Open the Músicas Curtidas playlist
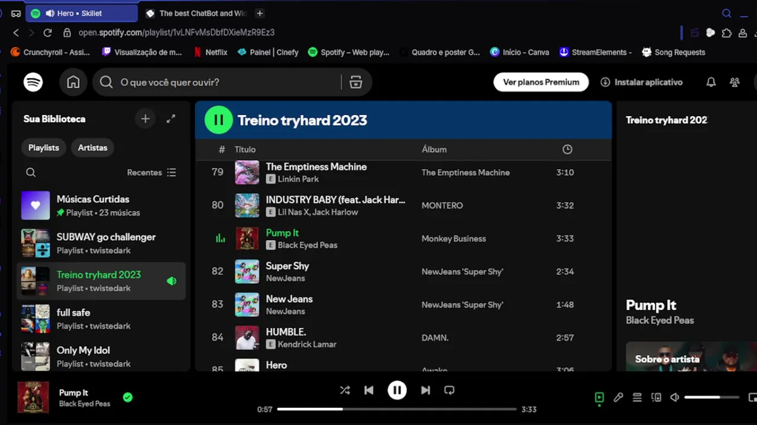 (101, 205)
